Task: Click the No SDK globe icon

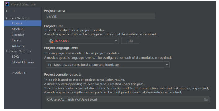Action: (x=51, y=41)
